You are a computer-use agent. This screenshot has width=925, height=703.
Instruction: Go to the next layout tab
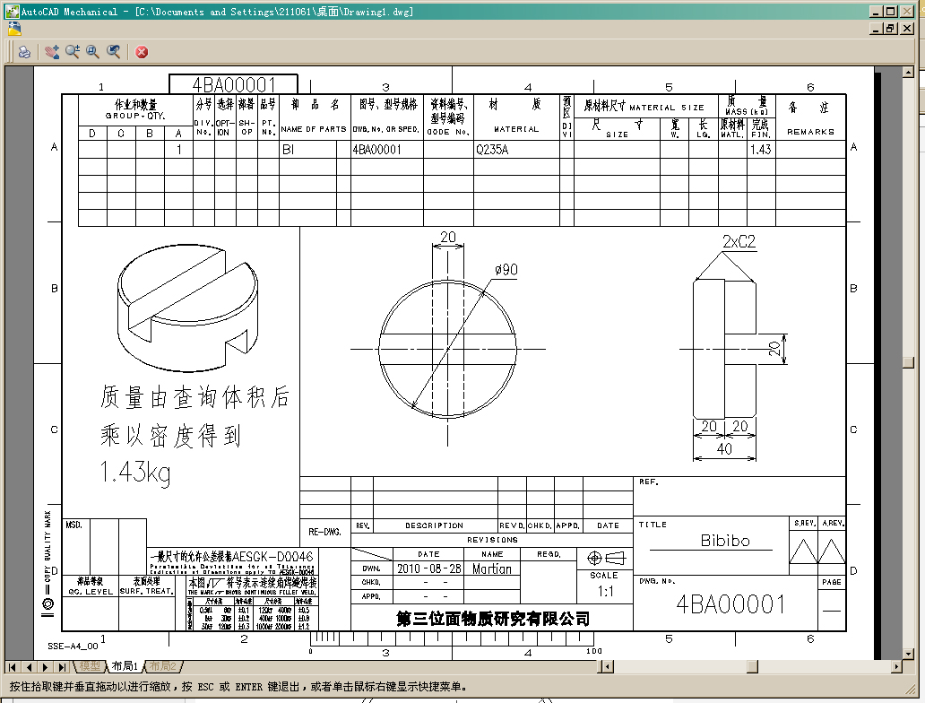(45, 667)
